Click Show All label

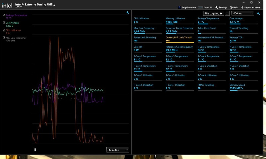tap(208, 7)
